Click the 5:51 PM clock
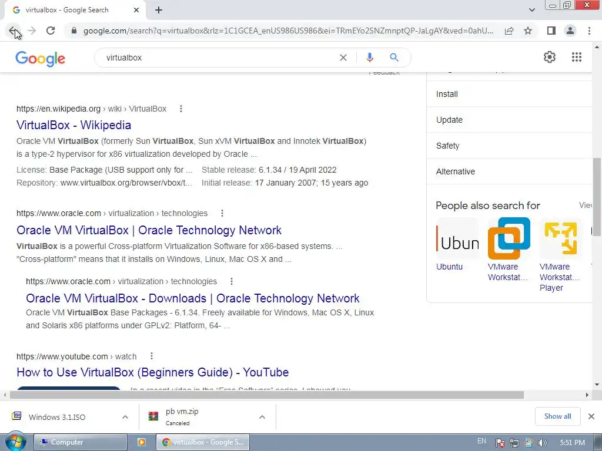The image size is (602, 451). 573,443
